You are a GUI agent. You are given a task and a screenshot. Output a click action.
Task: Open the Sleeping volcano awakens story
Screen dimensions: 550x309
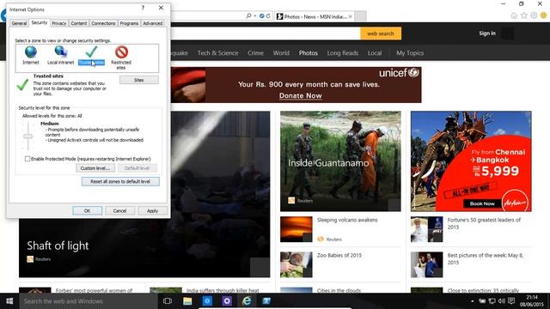tap(347, 220)
